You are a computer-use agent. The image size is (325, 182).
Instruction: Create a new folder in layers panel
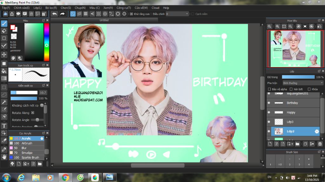click(x=297, y=144)
